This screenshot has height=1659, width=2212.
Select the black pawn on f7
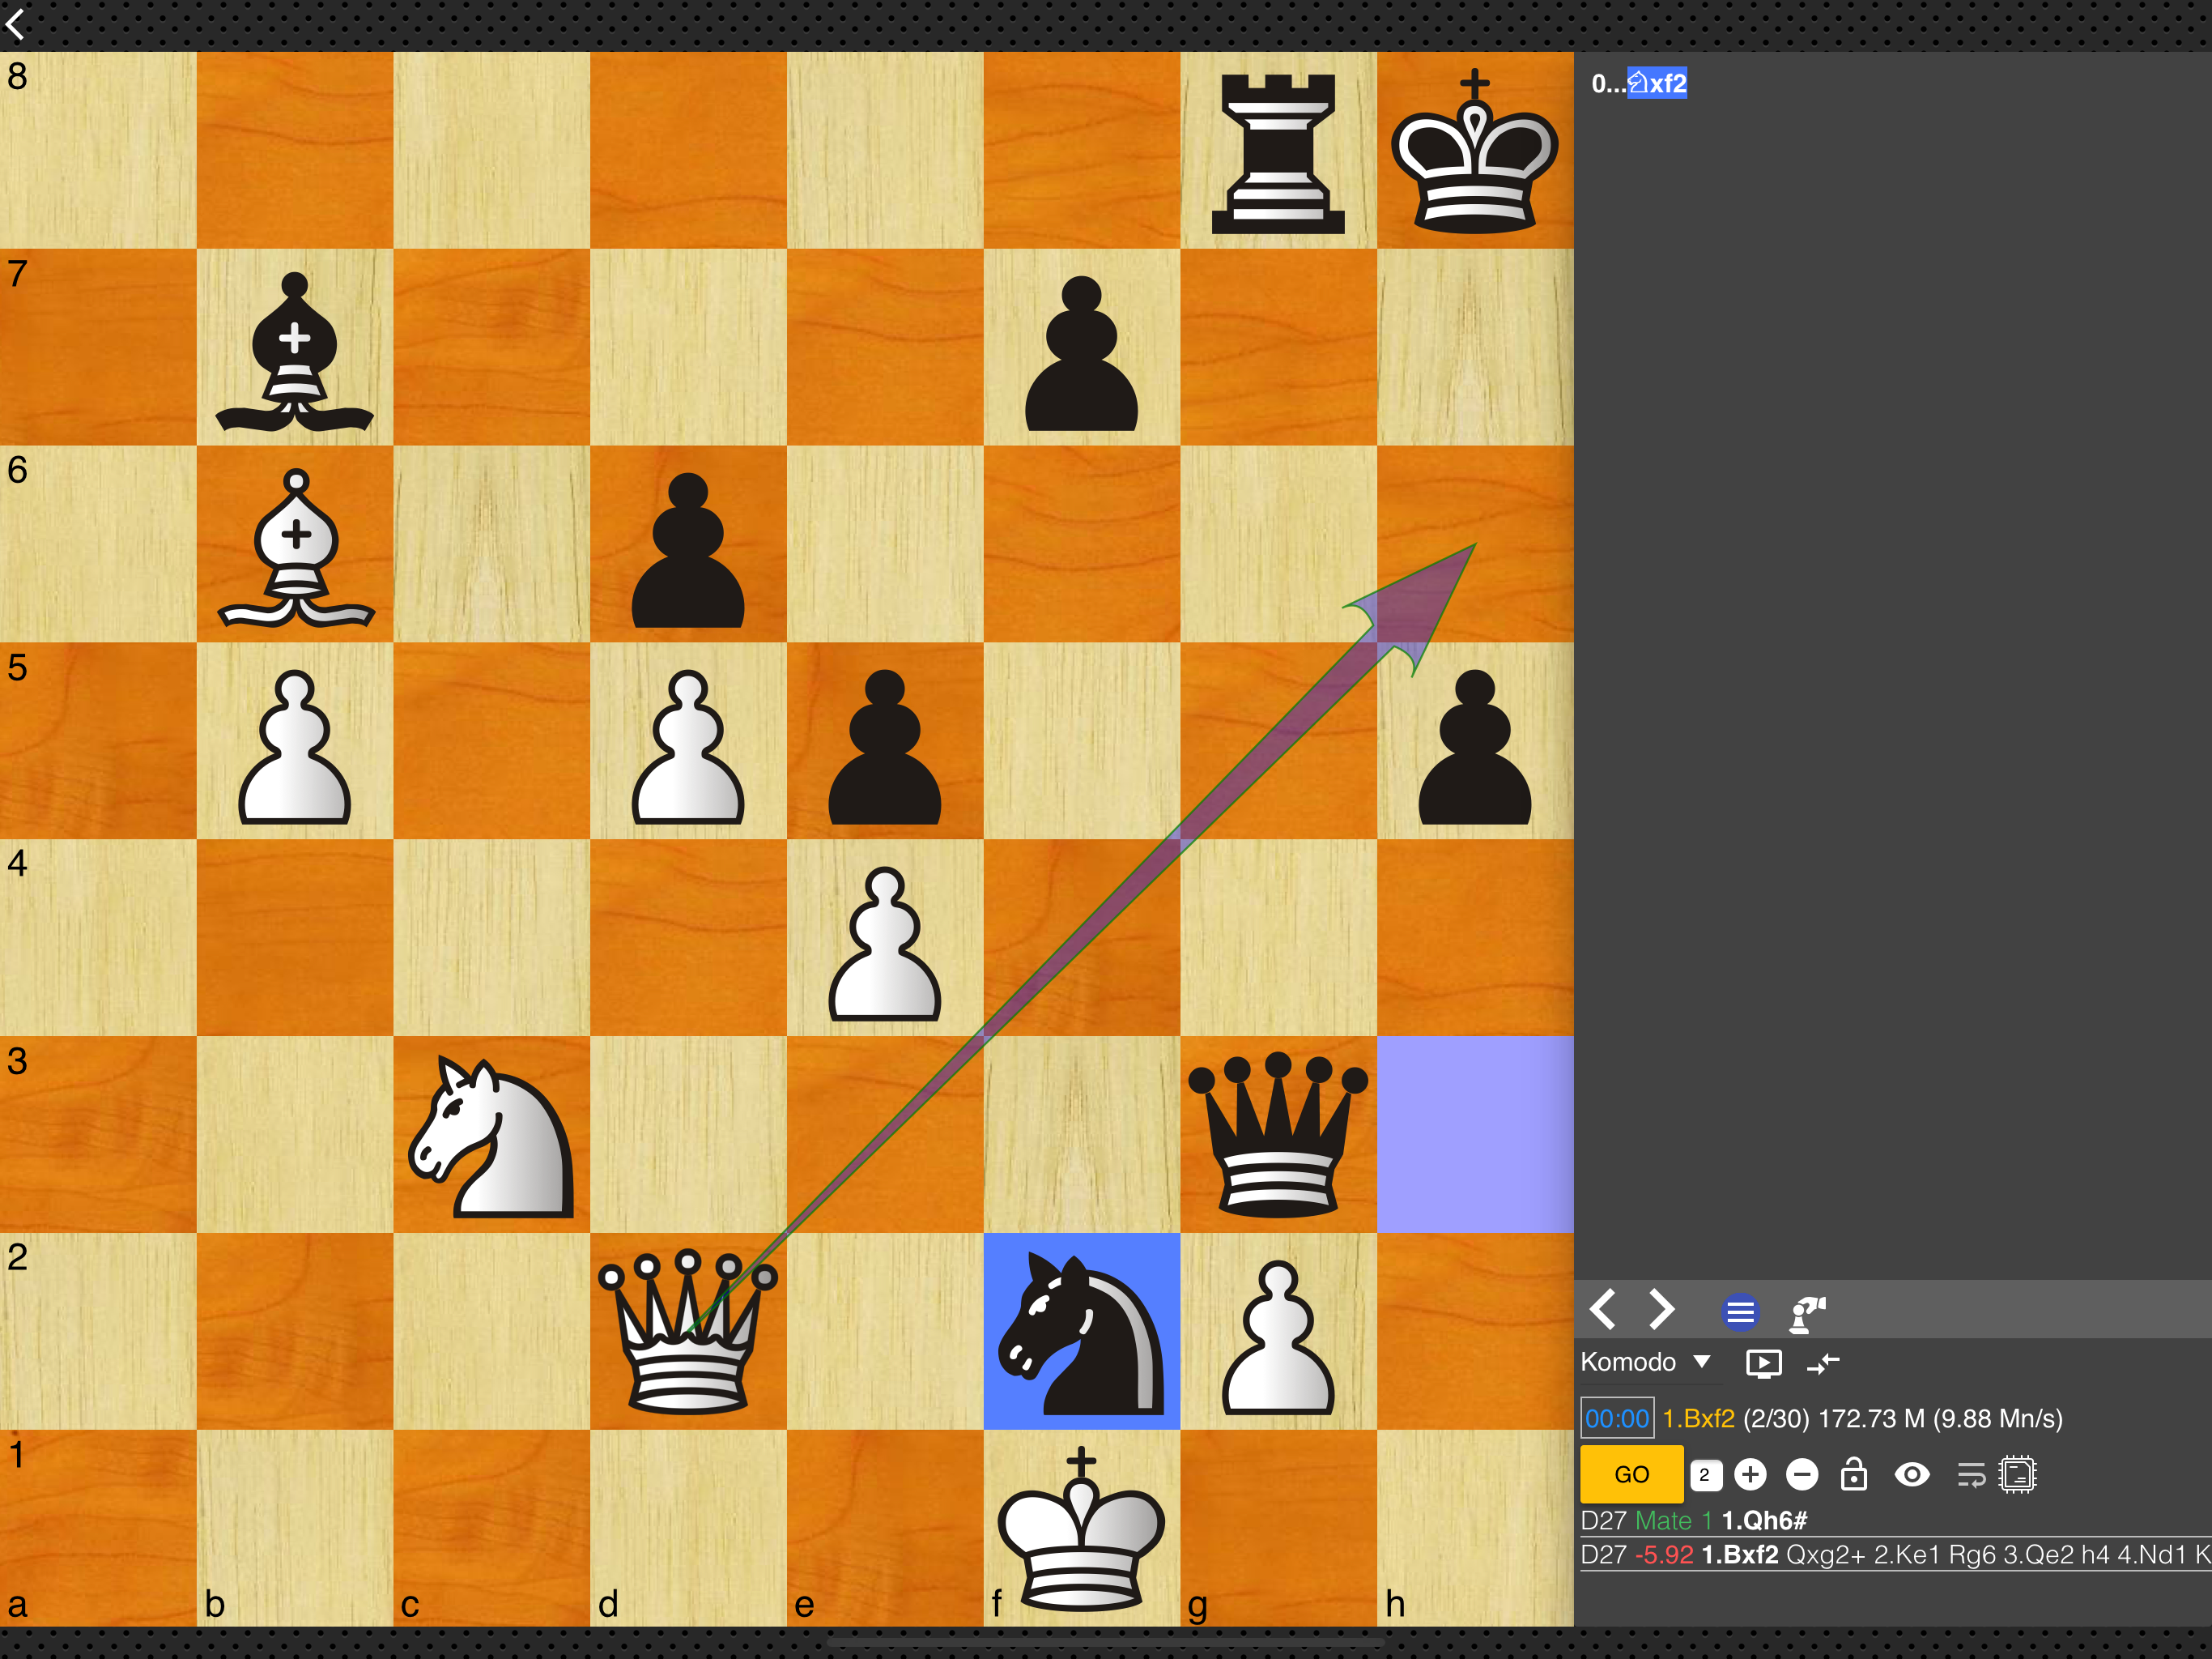(x=1081, y=353)
